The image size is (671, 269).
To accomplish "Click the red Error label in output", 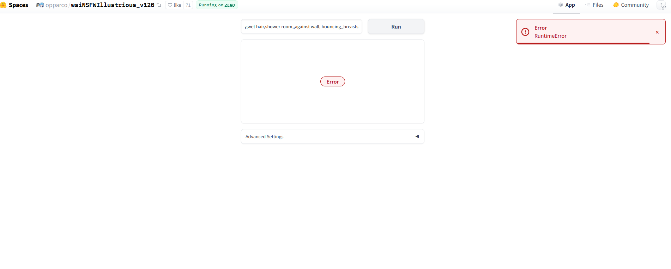I will click(x=332, y=82).
